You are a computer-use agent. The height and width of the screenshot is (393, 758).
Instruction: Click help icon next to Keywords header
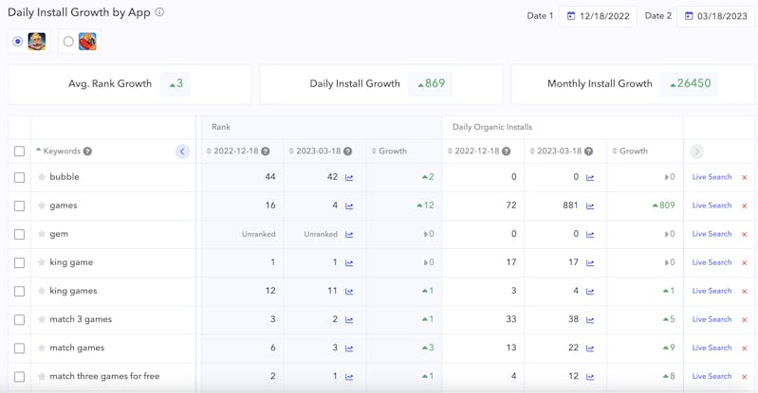(87, 152)
